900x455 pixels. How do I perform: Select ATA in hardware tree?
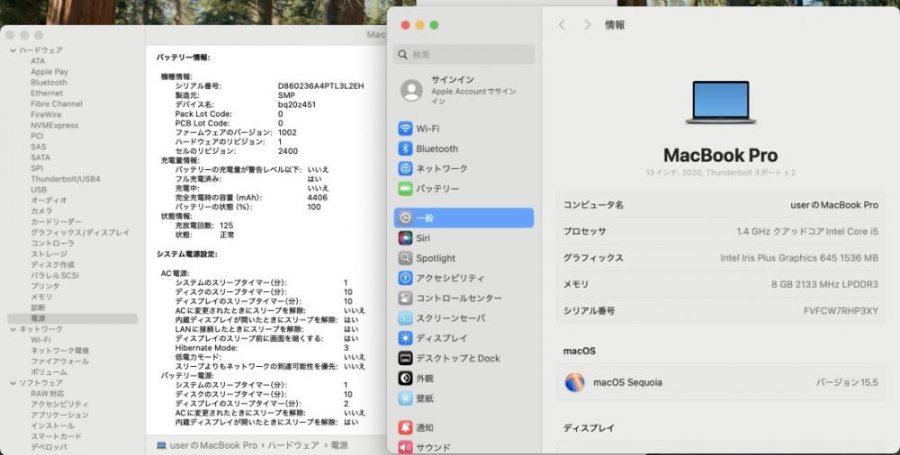38,61
